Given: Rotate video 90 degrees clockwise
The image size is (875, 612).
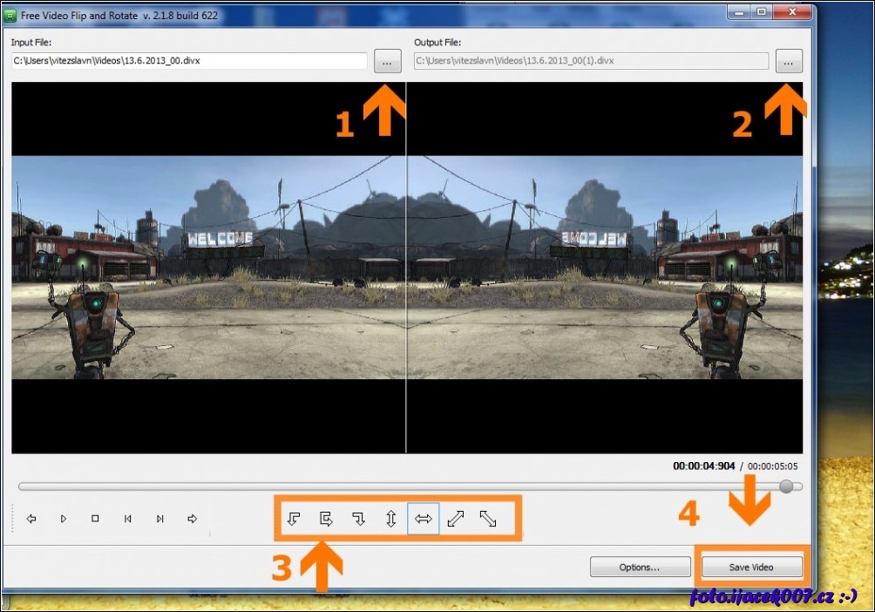Looking at the screenshot, I should (358, 519).
